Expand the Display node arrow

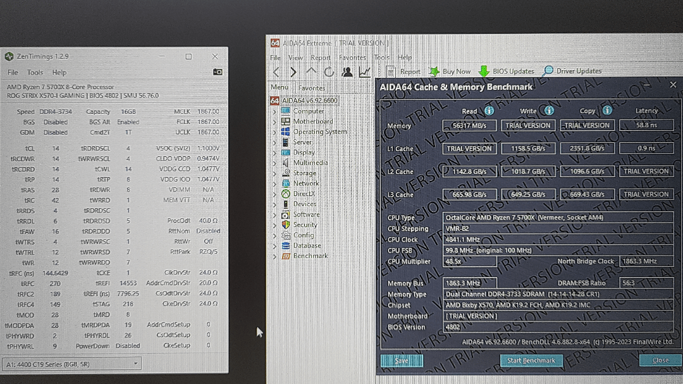click(275, 153)
